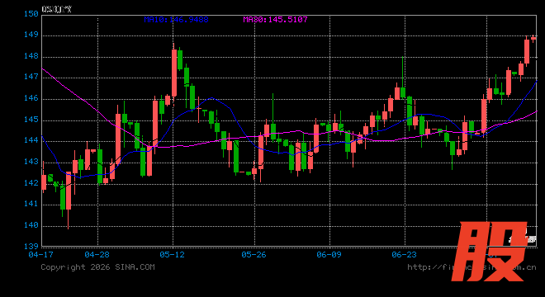Pick the 145 price axis label

tap(31, 120)
